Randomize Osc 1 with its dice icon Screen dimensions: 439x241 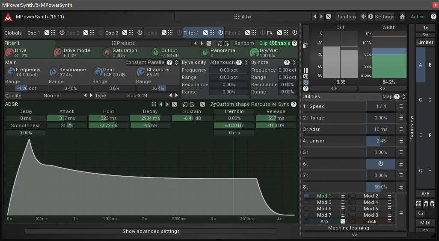47,33
